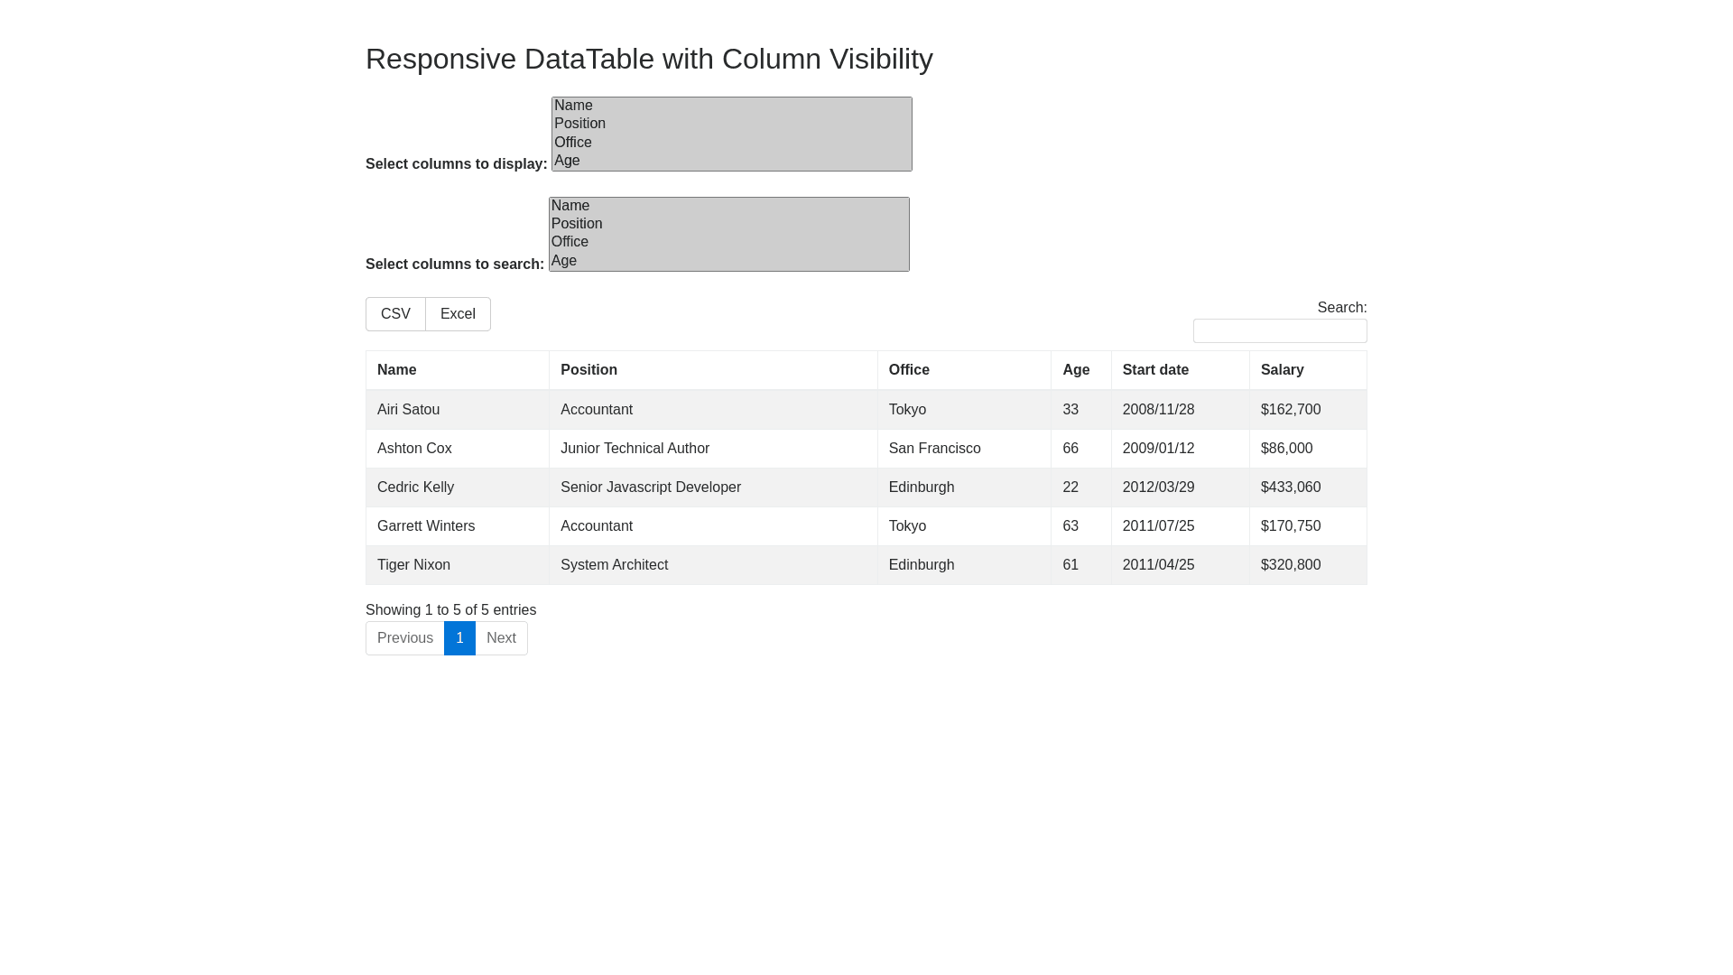The width and height of the screenshot is (1733, 975).
Task: Click the Previous pagination button
Action: click(x=404, y=638)
